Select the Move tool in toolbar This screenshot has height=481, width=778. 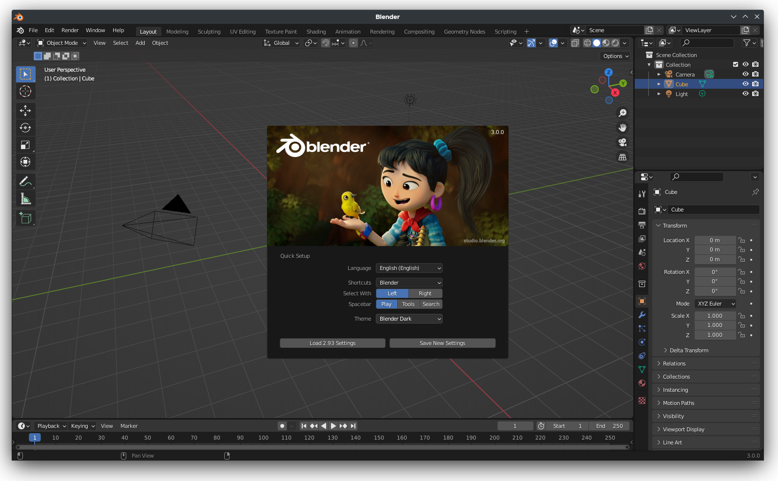pyautogui.click(x=25, y=111)
